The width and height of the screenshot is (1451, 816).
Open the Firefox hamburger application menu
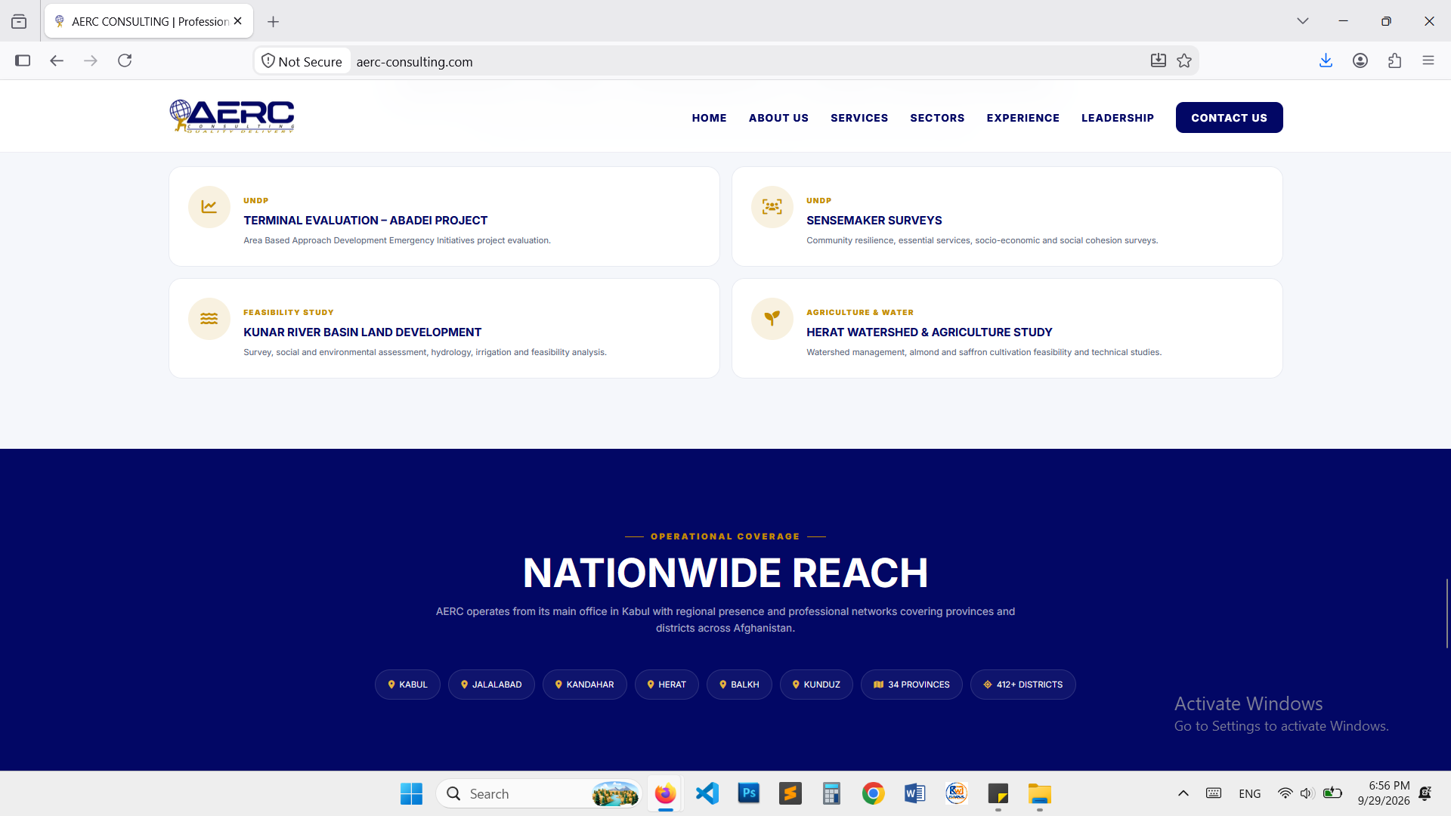(x=1428, y=60)
